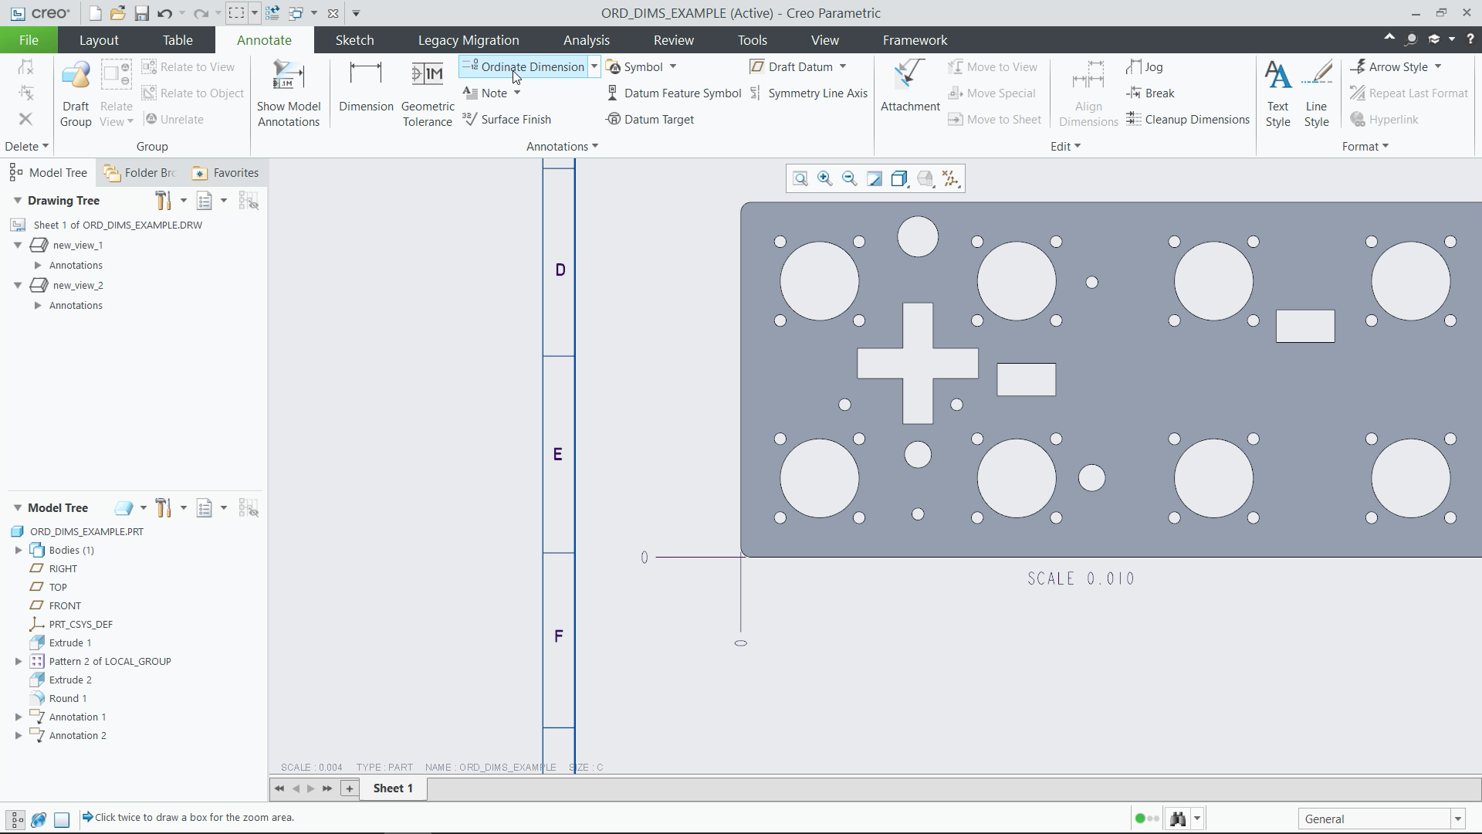Screen dimensions: 1482x834
Task: Open the File menu
Action: [x=29, y=40]
